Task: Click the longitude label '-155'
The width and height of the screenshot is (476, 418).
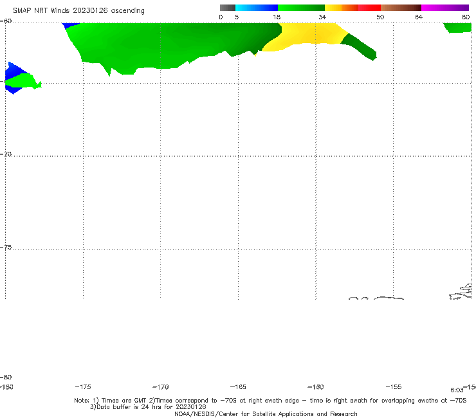Action: tap(394, 386)
